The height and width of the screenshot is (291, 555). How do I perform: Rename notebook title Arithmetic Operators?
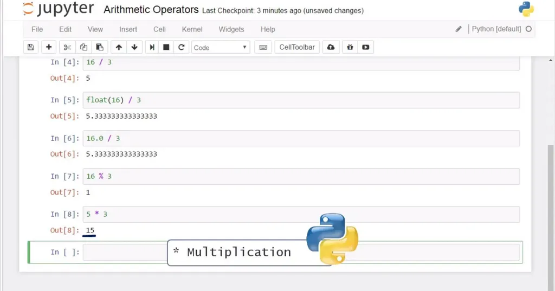pos(151,10)
